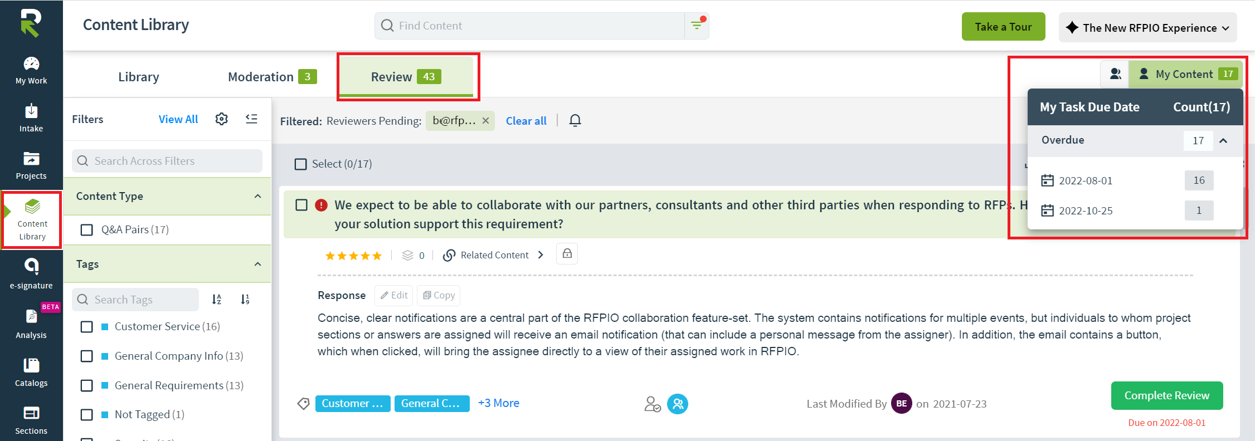Switch to the Library tab

tap(139, 77)
